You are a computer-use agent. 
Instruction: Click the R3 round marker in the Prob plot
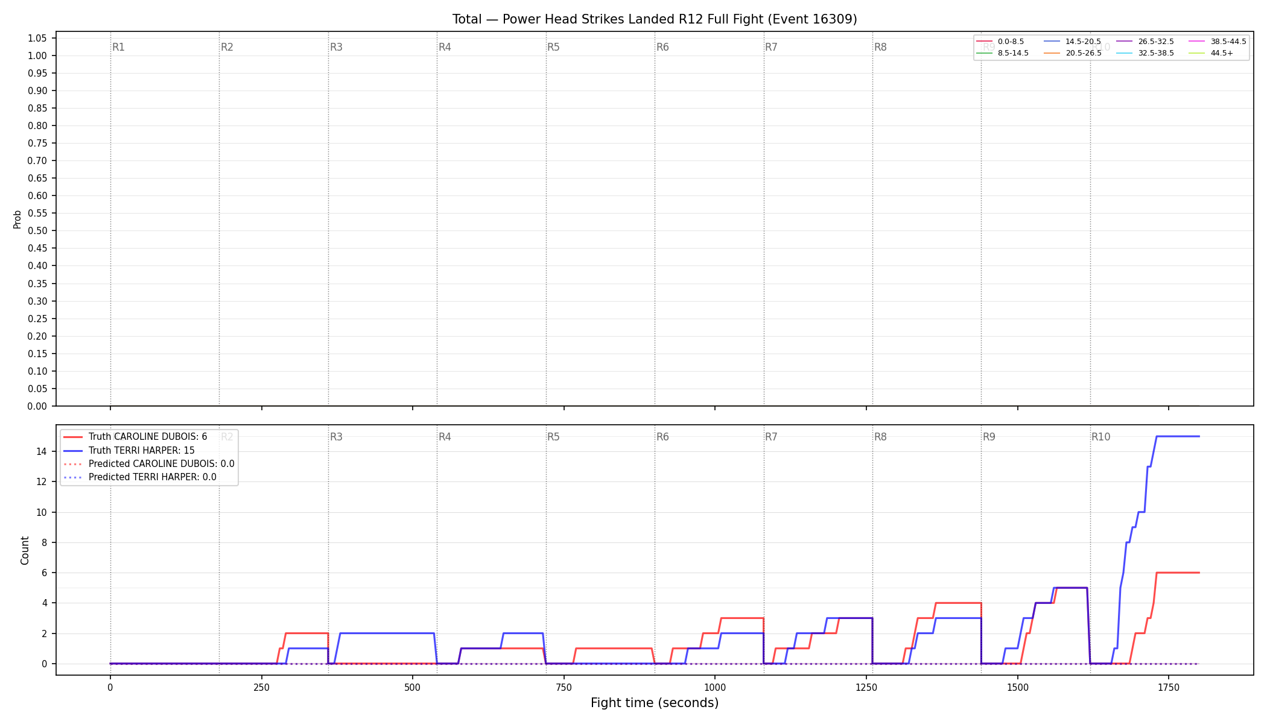pyautogui.click(x=336, y=47)
